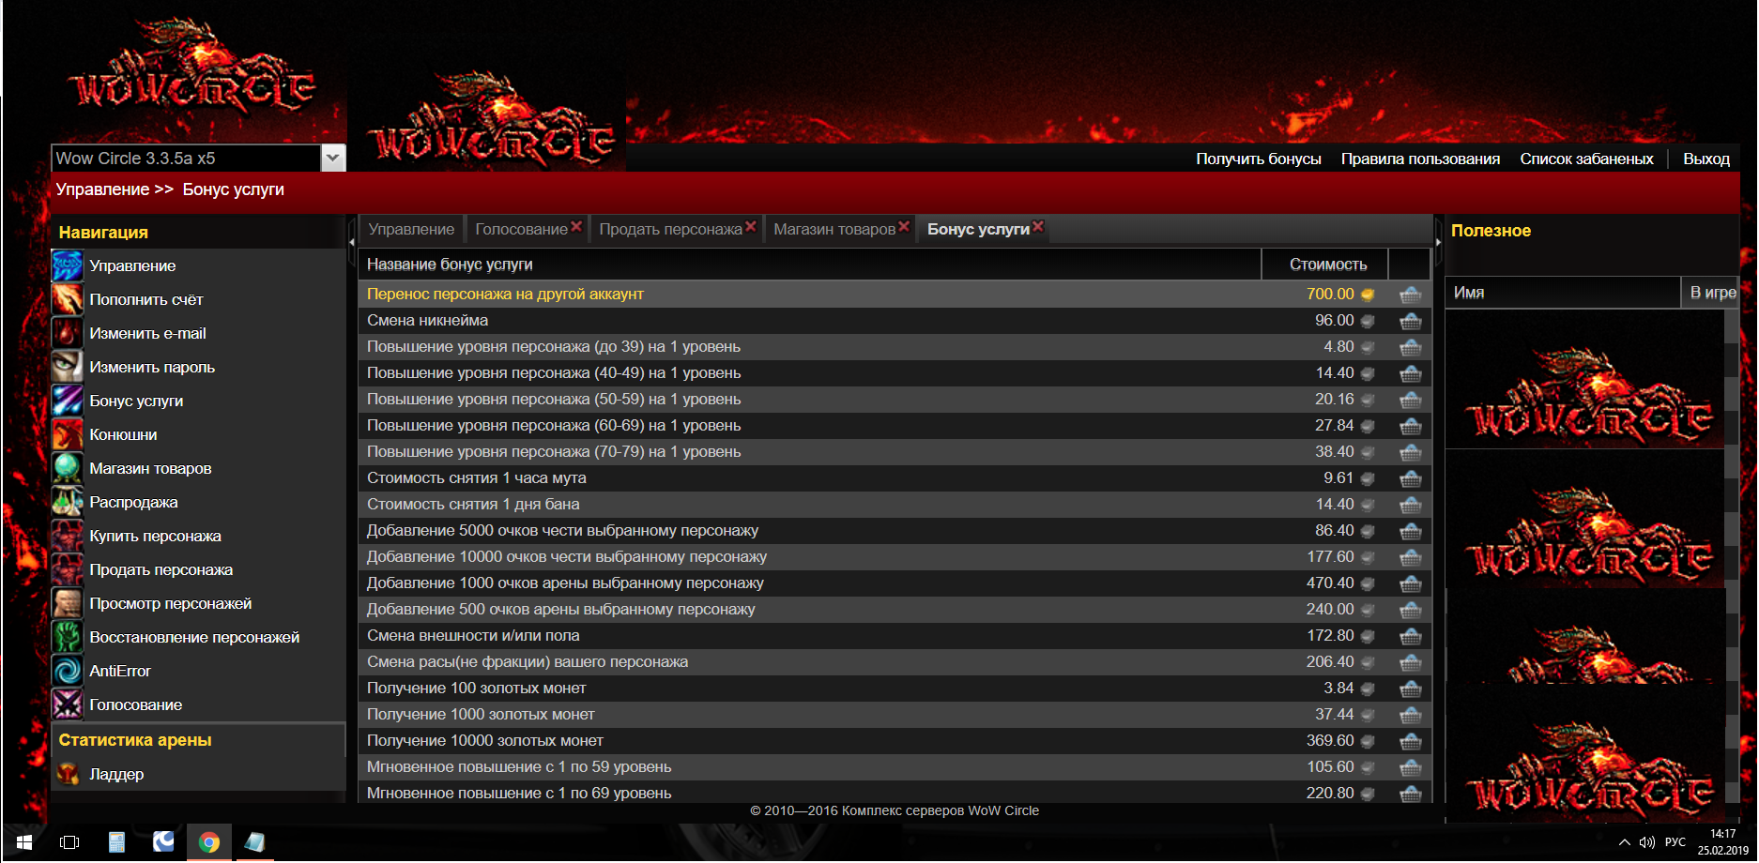Collapse the right Полезное panel arrow
This screenshot has height=863, width=1759.
pyautogui.click(x=1438, y=241)
